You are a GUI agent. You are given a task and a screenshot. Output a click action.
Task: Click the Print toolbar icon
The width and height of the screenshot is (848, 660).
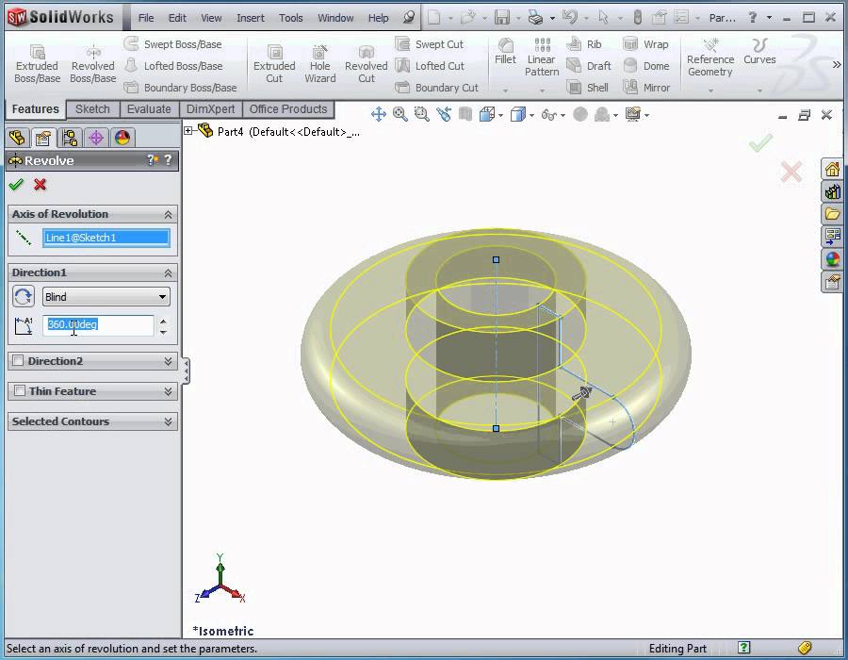click(x=535, y=17)
